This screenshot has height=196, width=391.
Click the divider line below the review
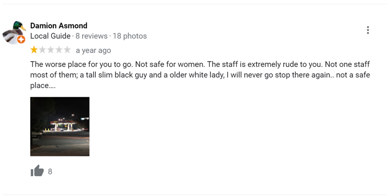[x=195, y=195]
